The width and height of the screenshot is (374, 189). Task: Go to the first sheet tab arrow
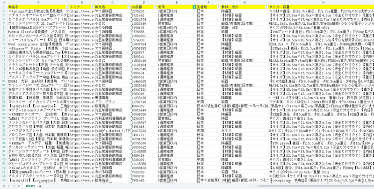click(4, 186)
